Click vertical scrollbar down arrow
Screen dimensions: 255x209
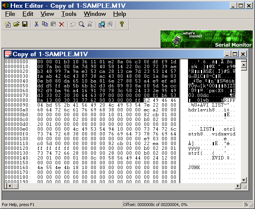click(244, 180)
